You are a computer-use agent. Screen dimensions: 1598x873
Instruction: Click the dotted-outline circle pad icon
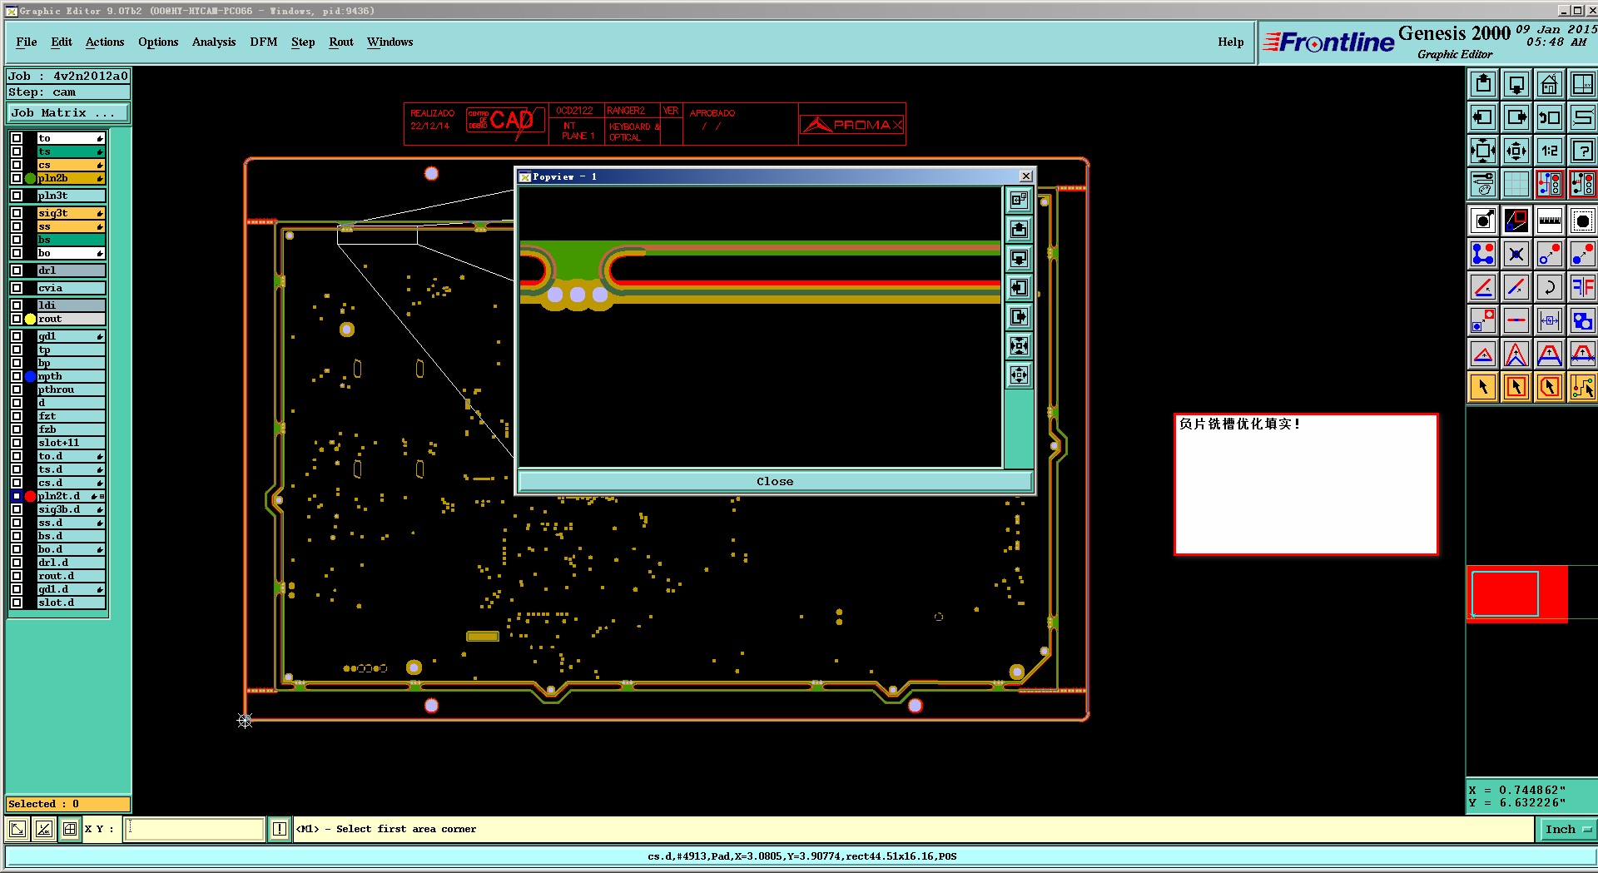point(1582,221)
